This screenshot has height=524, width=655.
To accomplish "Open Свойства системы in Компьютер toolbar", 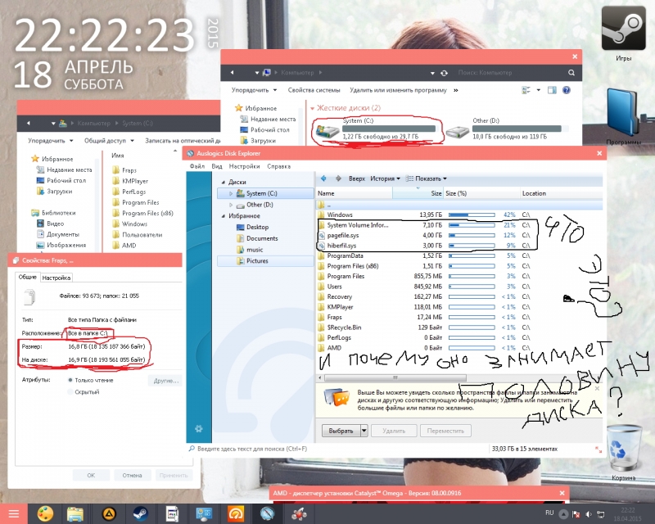I will point(314,90).
